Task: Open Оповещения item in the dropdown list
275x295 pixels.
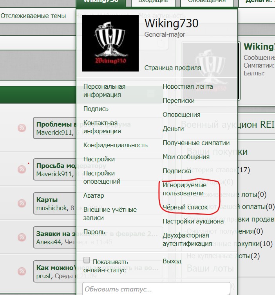Action: pos(181,114)
